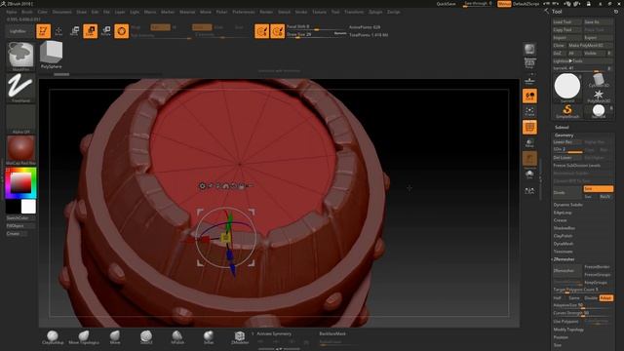Screen dimensions: 624x351
Task: Collapse the ZRemesher subsection header
Action: pyautogui.click(x=564, y=259)
